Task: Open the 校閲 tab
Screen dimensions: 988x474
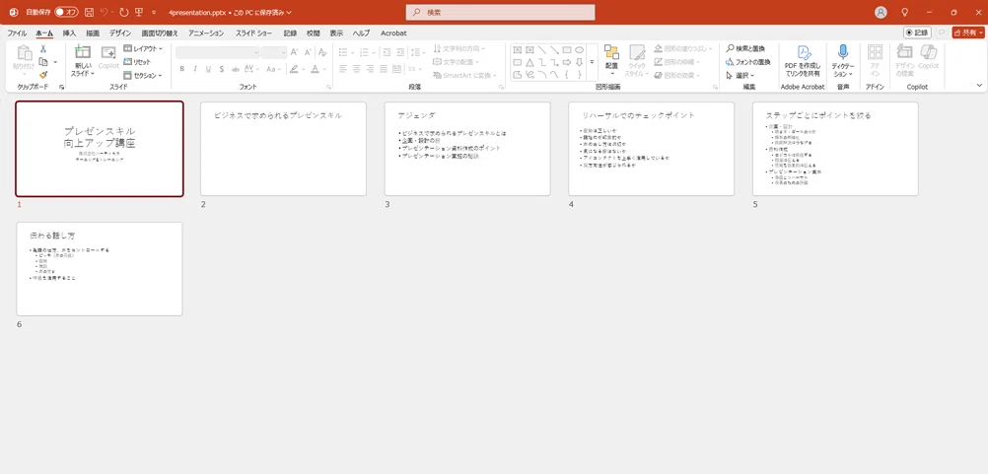Action: coord(314,33)
